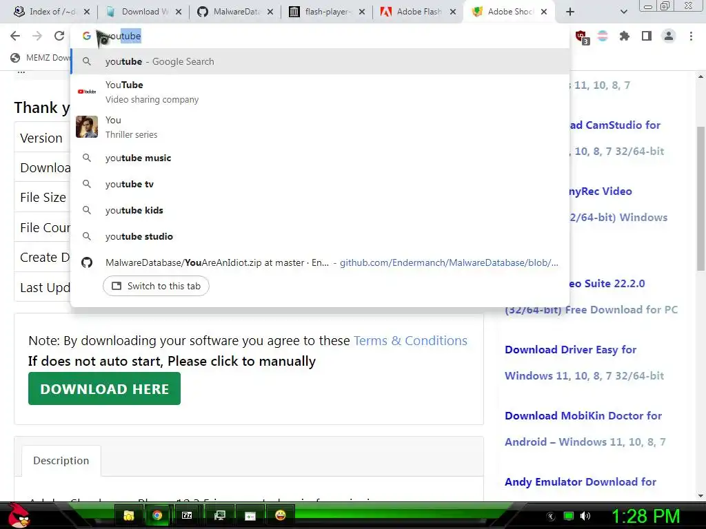Viewport: 706px width, 529px height.
Task: Click the 'Switch to this tab' button
Action: [156, 286]
